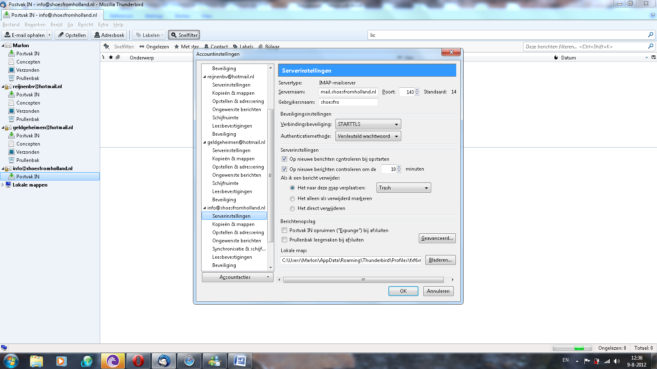Select Synchronisatie & schijf... settings item
The height and width of the screenshot is (369, 657).
[239, 249]
